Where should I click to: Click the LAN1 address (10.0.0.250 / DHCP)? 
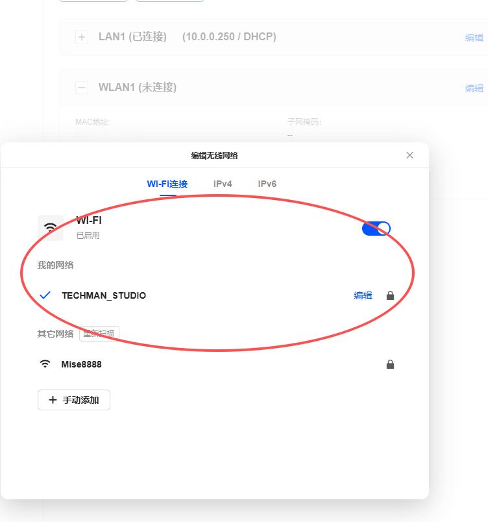click(229, 36)
